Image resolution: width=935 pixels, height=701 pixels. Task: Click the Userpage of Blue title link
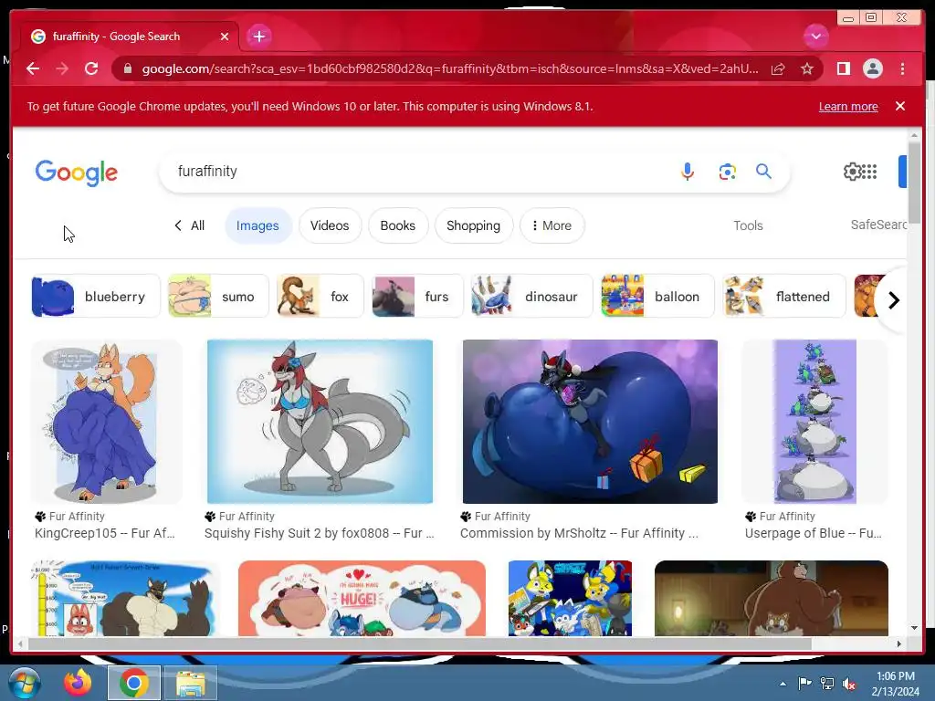[814, 533]
